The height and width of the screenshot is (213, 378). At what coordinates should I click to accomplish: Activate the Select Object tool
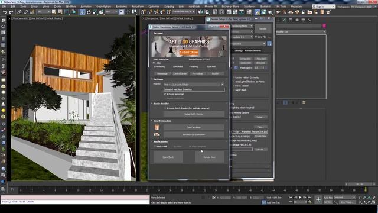click(x=54, y=12)
